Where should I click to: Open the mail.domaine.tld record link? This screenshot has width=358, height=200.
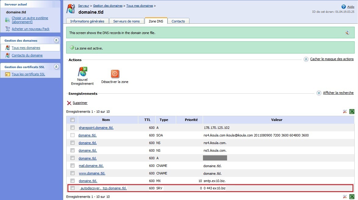point(92,165)
